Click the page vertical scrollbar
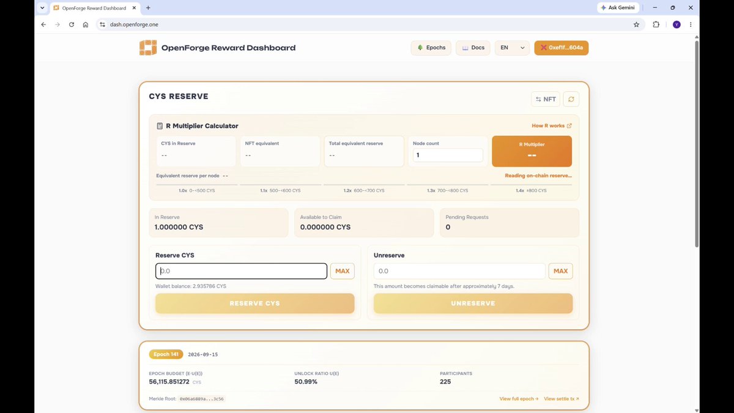Viewport: 734px width, 413px height. tap(698, 144)
